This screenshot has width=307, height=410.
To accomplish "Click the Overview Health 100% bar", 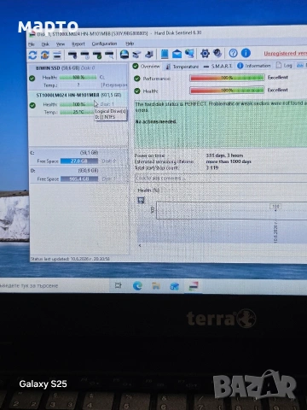I will click(x=227, y=91).
